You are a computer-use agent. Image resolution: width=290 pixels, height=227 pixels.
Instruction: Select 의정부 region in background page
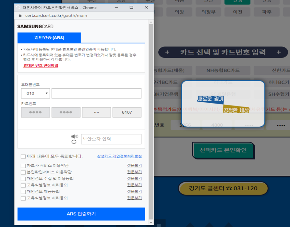pos(209,12)
